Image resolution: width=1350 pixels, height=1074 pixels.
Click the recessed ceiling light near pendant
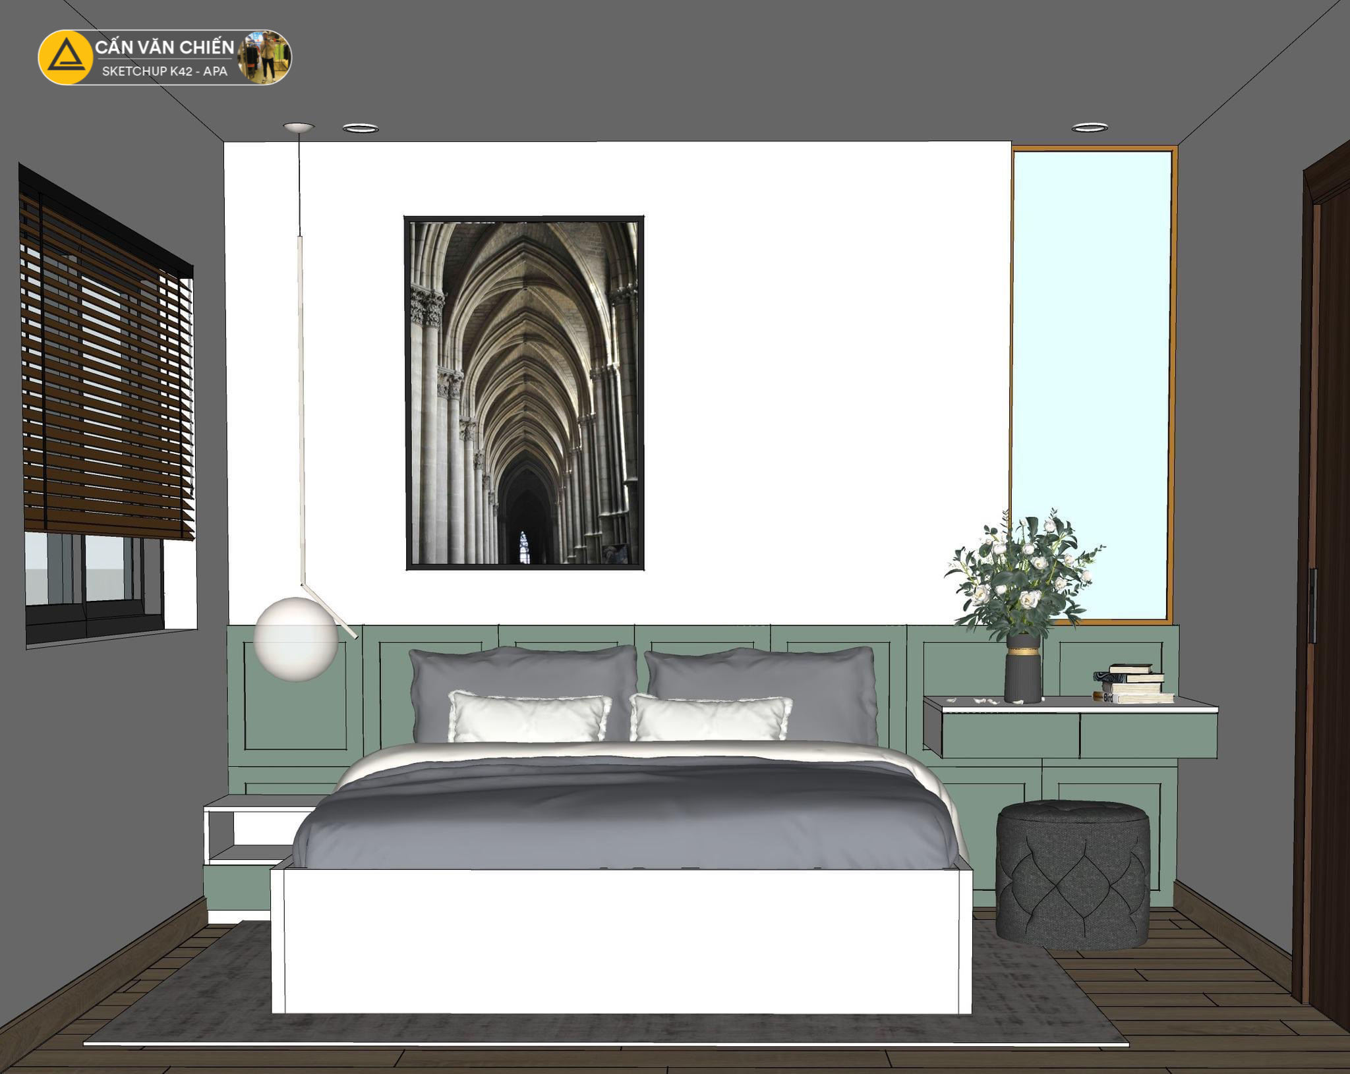point(360,128)
